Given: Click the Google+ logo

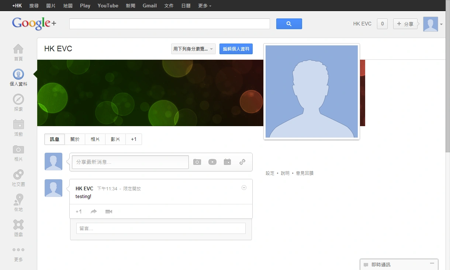Looking at the screenshot, I should point(34,23).
